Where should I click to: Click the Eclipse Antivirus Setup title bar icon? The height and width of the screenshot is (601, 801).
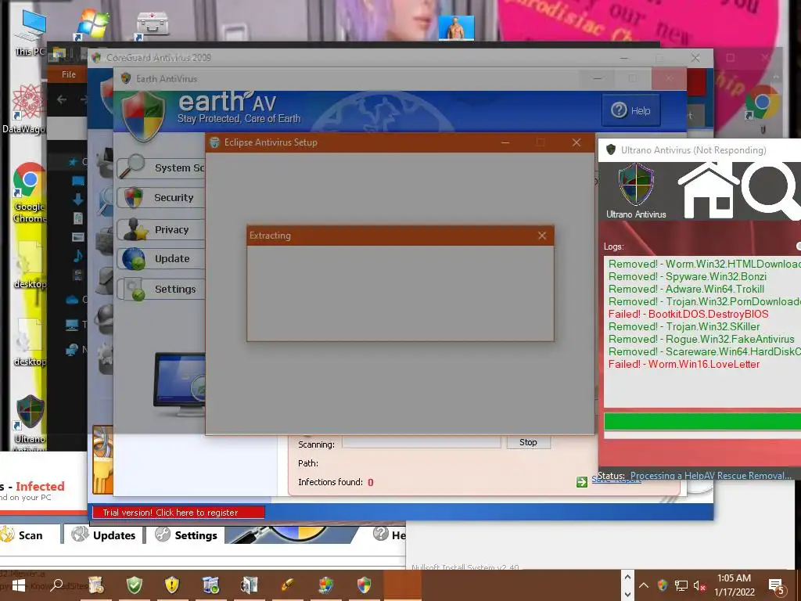tap(214, 142)
